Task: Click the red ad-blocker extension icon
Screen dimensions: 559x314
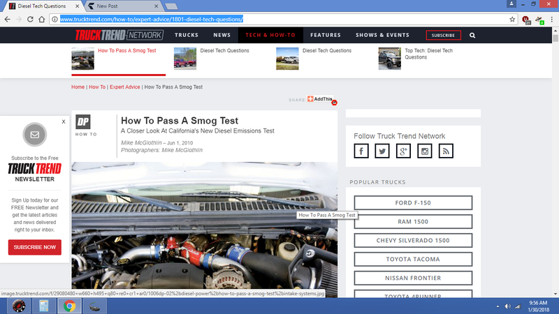Action: point(526,20)
